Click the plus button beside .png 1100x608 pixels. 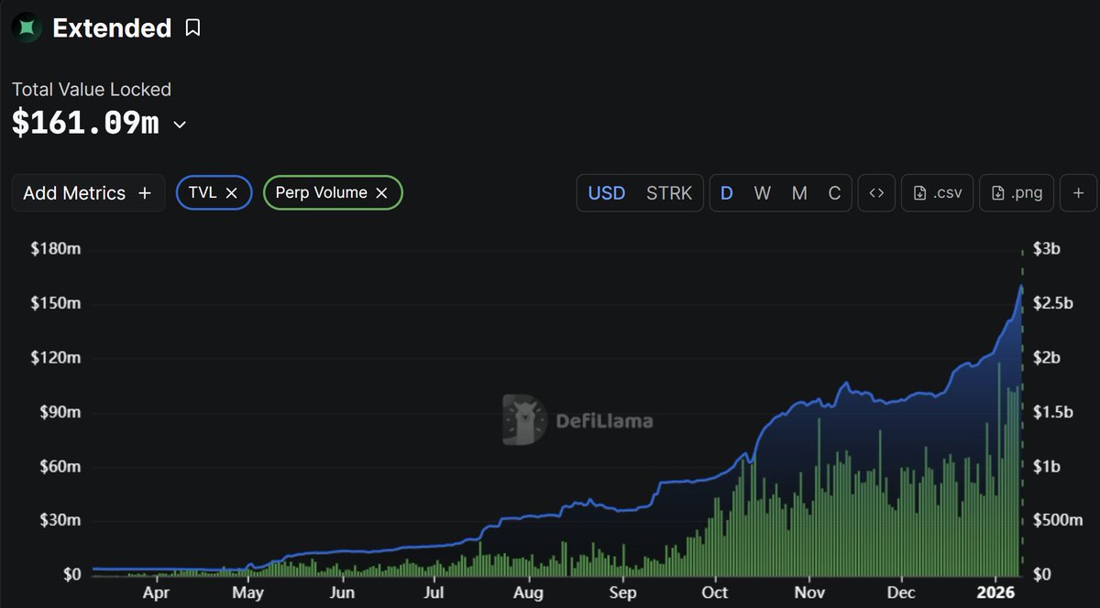click(x=1079, y=193)
